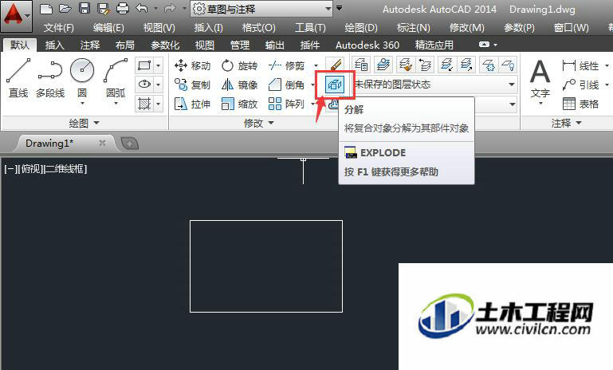Screen dimensions: 613x370
Task: Select the Rectangle draw tool
Action: point(144,65)
